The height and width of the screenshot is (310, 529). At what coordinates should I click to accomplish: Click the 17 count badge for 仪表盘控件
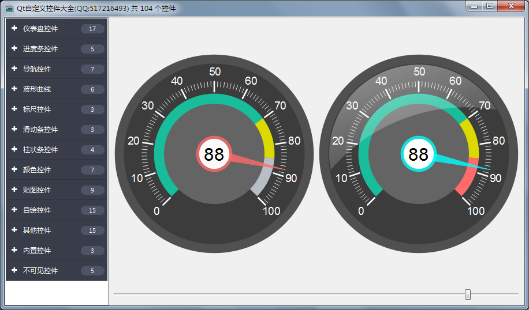92,29
